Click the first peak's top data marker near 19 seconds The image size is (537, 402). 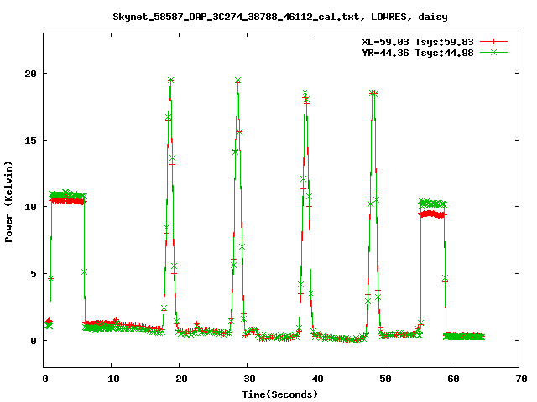click(x=170, y=80)
